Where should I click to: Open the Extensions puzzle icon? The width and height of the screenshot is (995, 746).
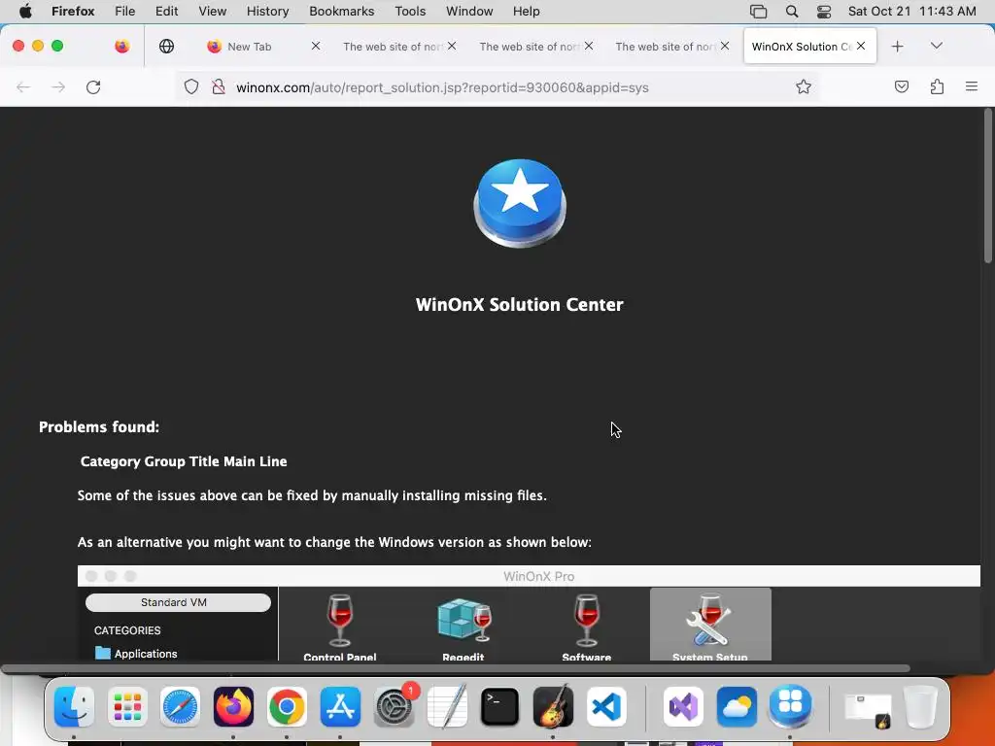[937, 86]
